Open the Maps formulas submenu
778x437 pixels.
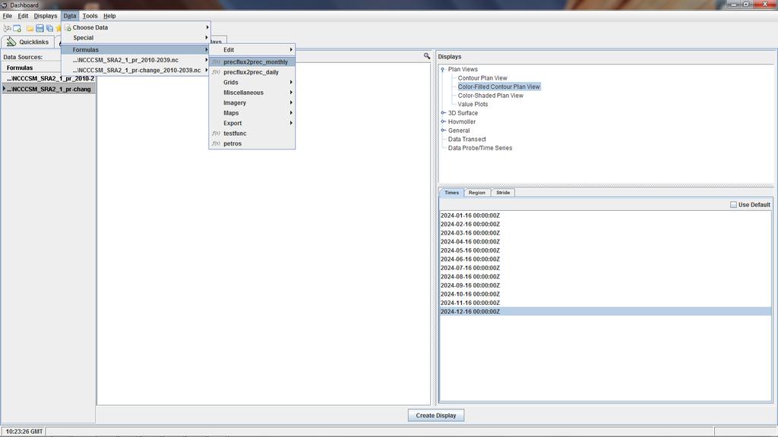(252, 113)
